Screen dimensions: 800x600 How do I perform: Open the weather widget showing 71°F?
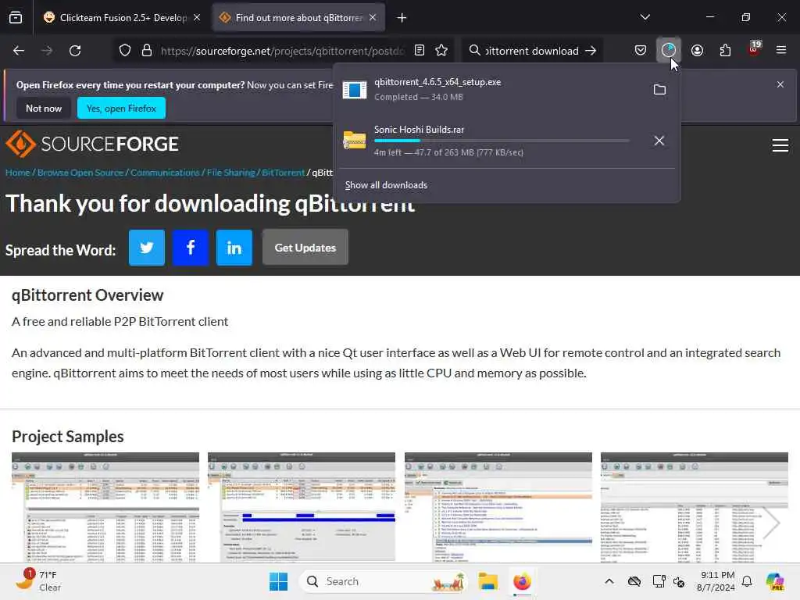pos(39,581)
